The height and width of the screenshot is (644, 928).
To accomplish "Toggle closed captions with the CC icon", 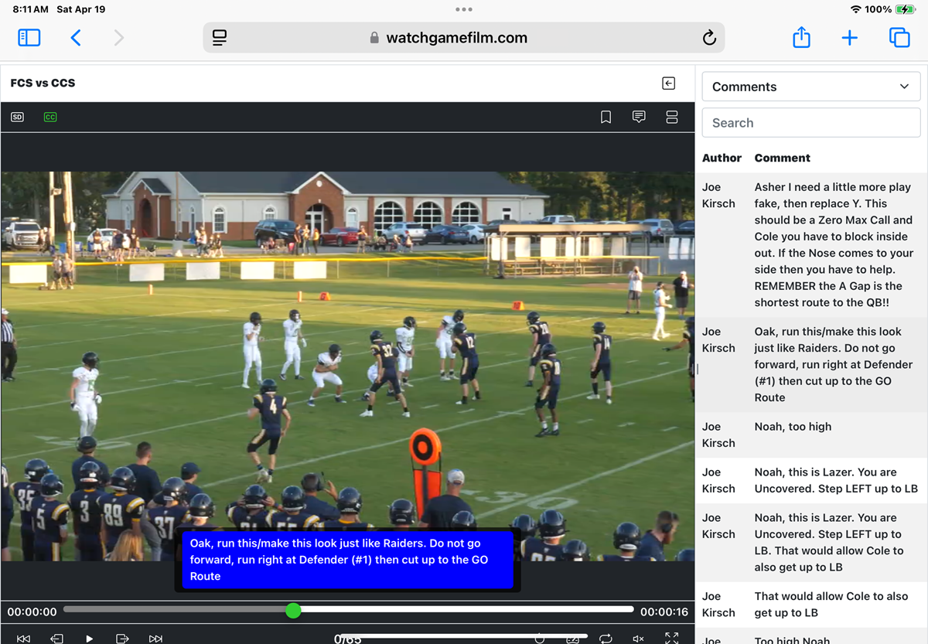I will pos(50,118).
